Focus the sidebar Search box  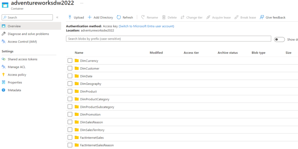pyautogui.click(x=27, y=17)
